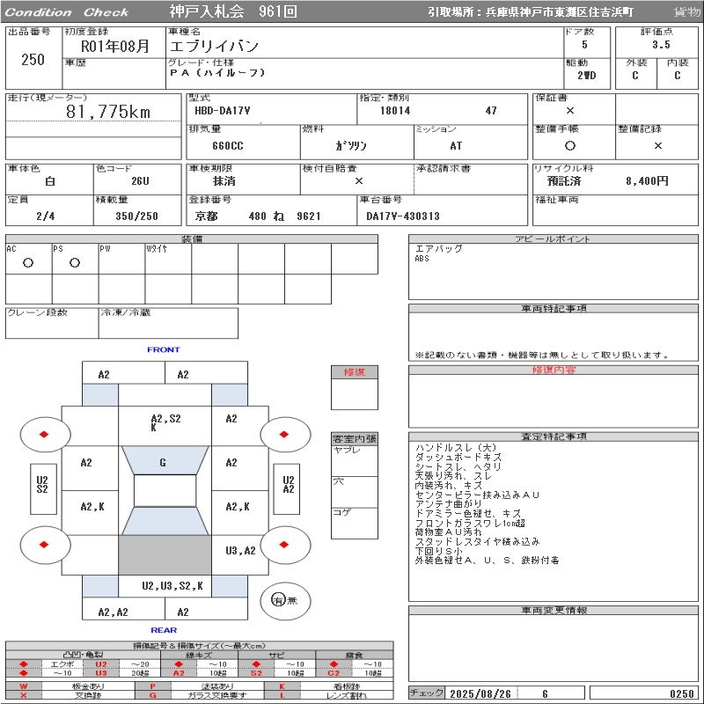The height and width of the screenshot is (704, 704).
Task: Click the windshield marked G
Action: point(163,462)
